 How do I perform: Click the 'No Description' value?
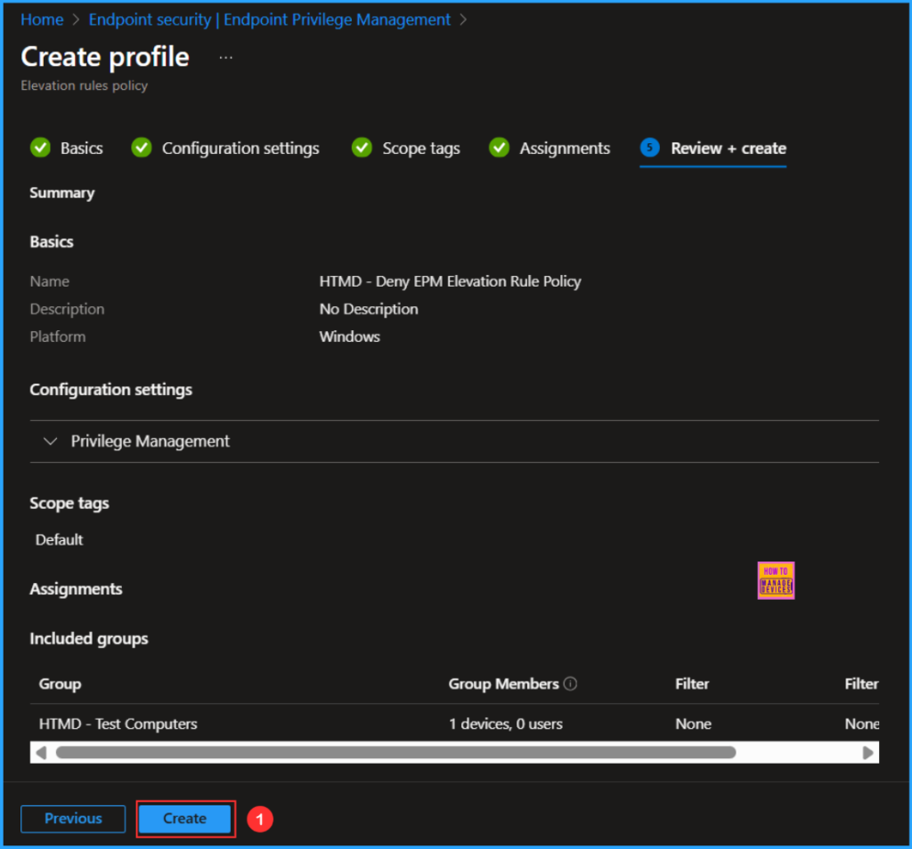click(x=369, y=309)
